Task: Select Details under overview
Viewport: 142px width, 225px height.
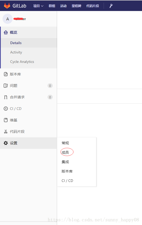Action: point(29,43)
